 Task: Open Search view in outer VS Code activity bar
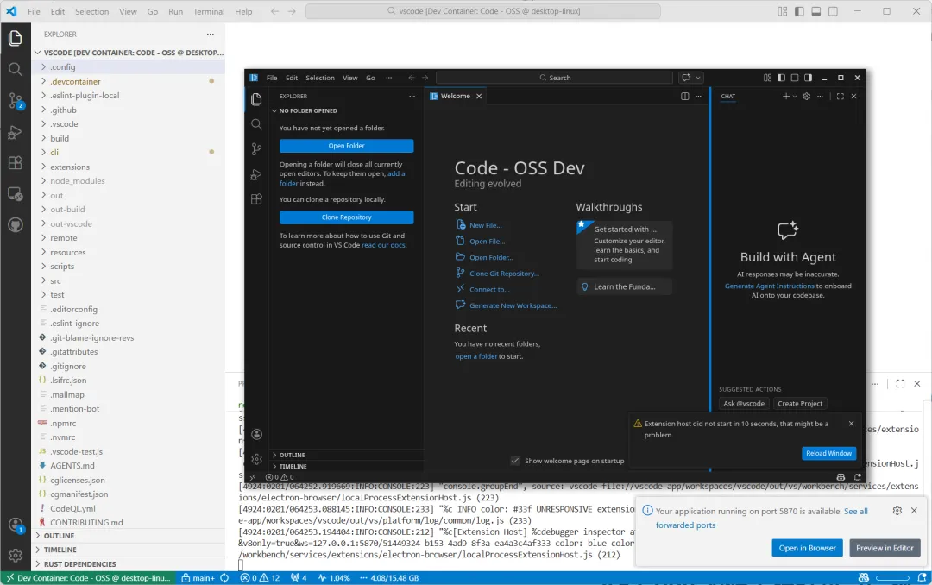tap(16, 69)
